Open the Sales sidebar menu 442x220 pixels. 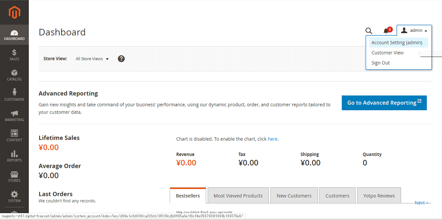click(14, 55)
